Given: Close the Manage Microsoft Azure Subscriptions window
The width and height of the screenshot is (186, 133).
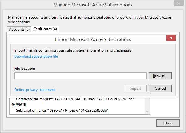Looking at the screenshot, I should pyautogui.click(x=179, y=4).
